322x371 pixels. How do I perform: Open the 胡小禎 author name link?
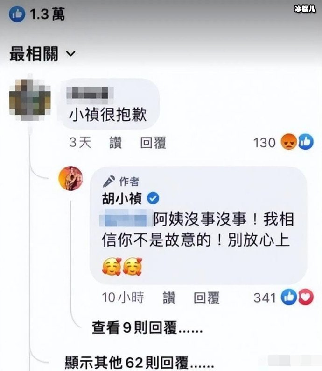pos(122,198)
